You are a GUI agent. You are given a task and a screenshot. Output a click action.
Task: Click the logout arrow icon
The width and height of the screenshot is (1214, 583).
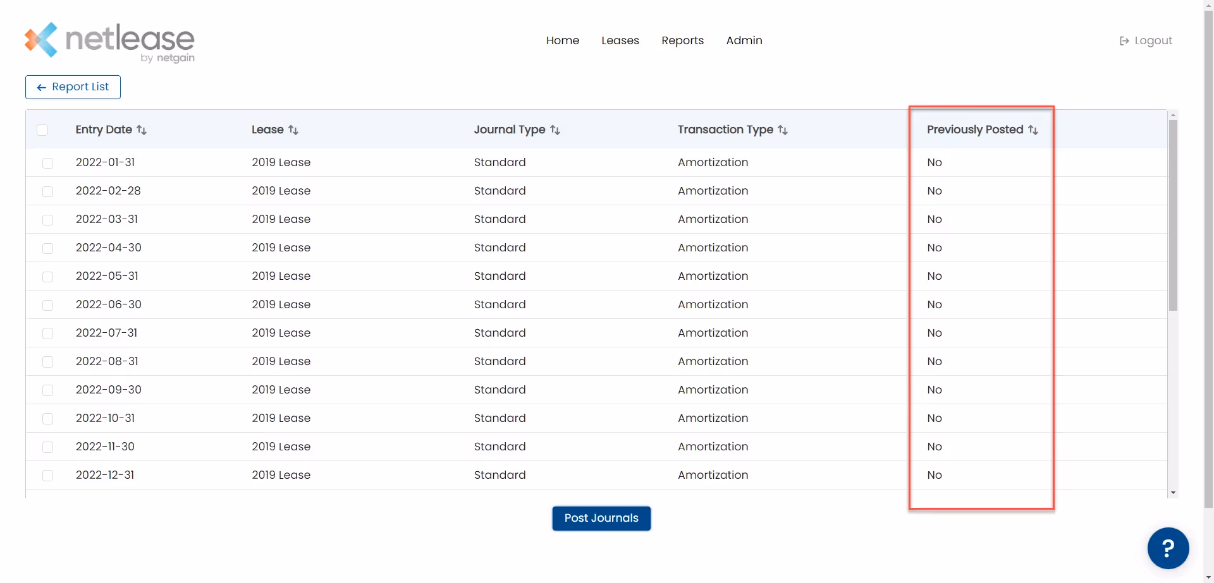coord(1124,41)
